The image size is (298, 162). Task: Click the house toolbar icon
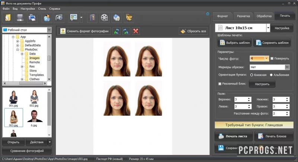click(117, 17)
